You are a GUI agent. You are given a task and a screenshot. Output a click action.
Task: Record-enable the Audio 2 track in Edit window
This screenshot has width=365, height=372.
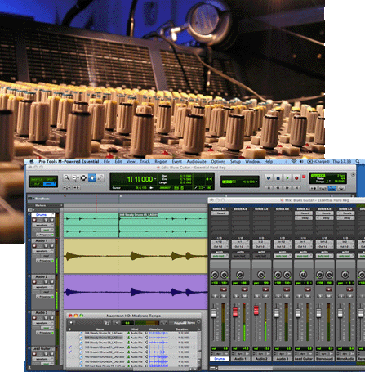(x=34, y=282)
